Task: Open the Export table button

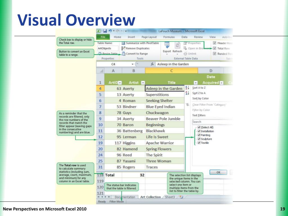Action: click(167, 48)
